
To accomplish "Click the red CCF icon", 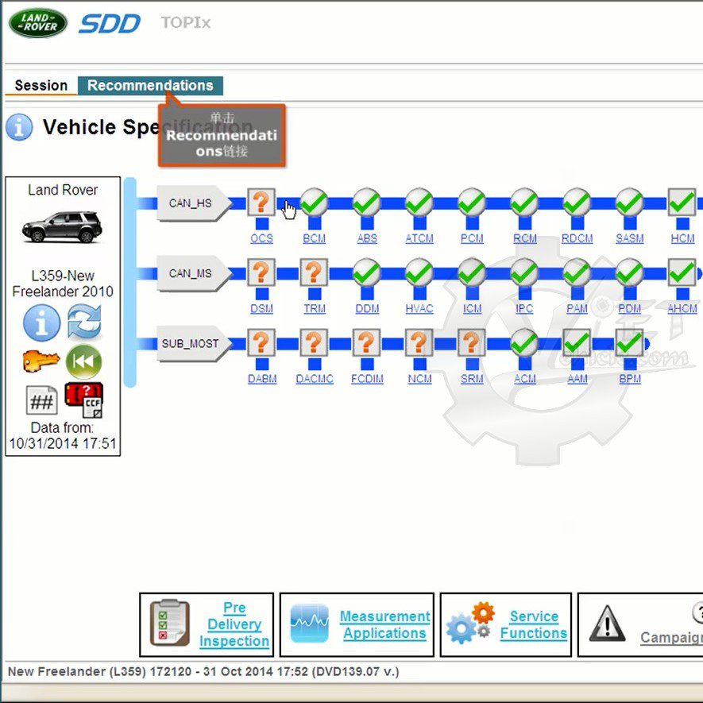I will pyautogui.click(x=84, y=400).
